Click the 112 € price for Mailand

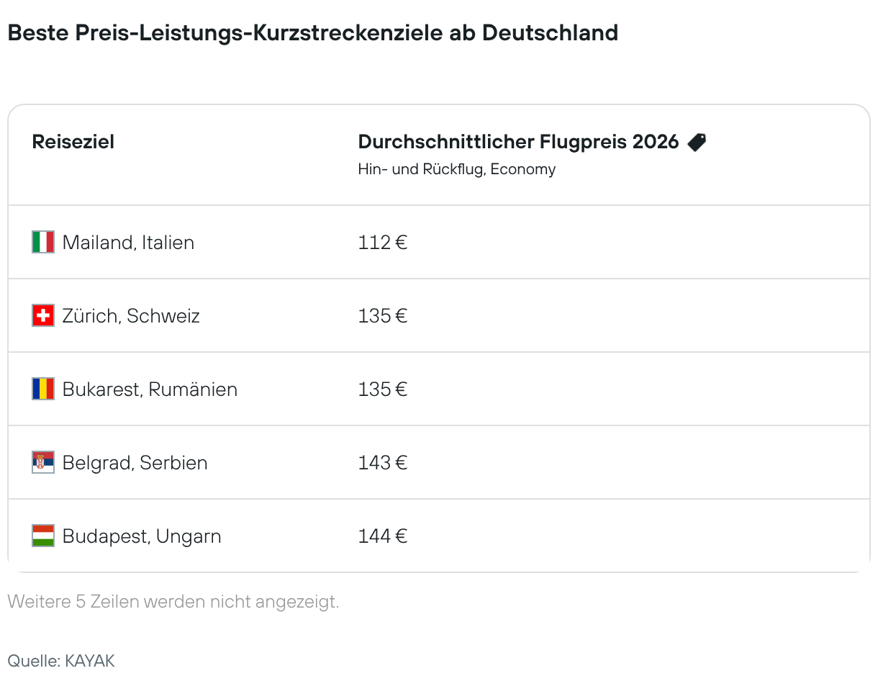[x=382, y=243]
